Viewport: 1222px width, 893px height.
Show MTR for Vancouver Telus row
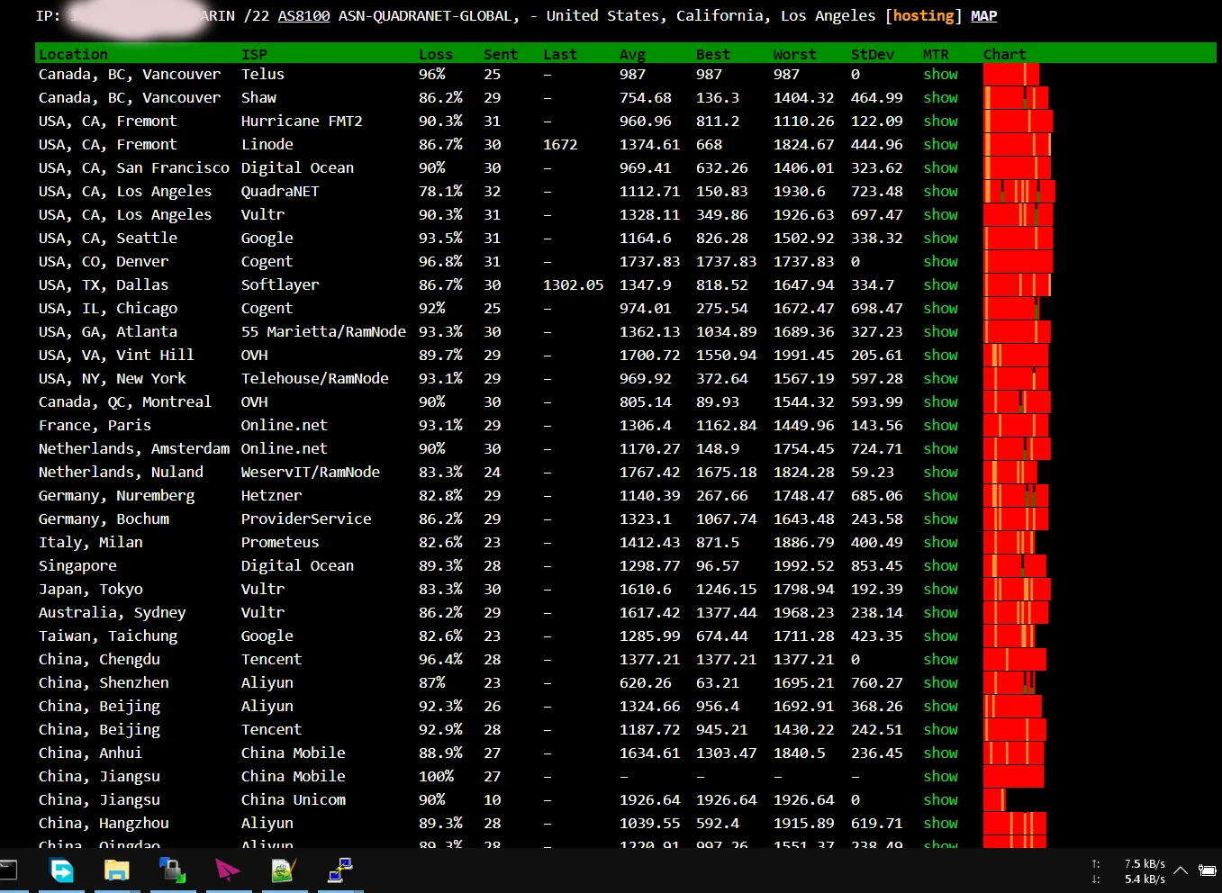940,75
